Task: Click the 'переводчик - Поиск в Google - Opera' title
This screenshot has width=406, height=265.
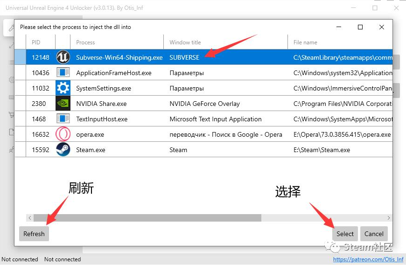Action: pyautogui.click(x=226, y=134)
